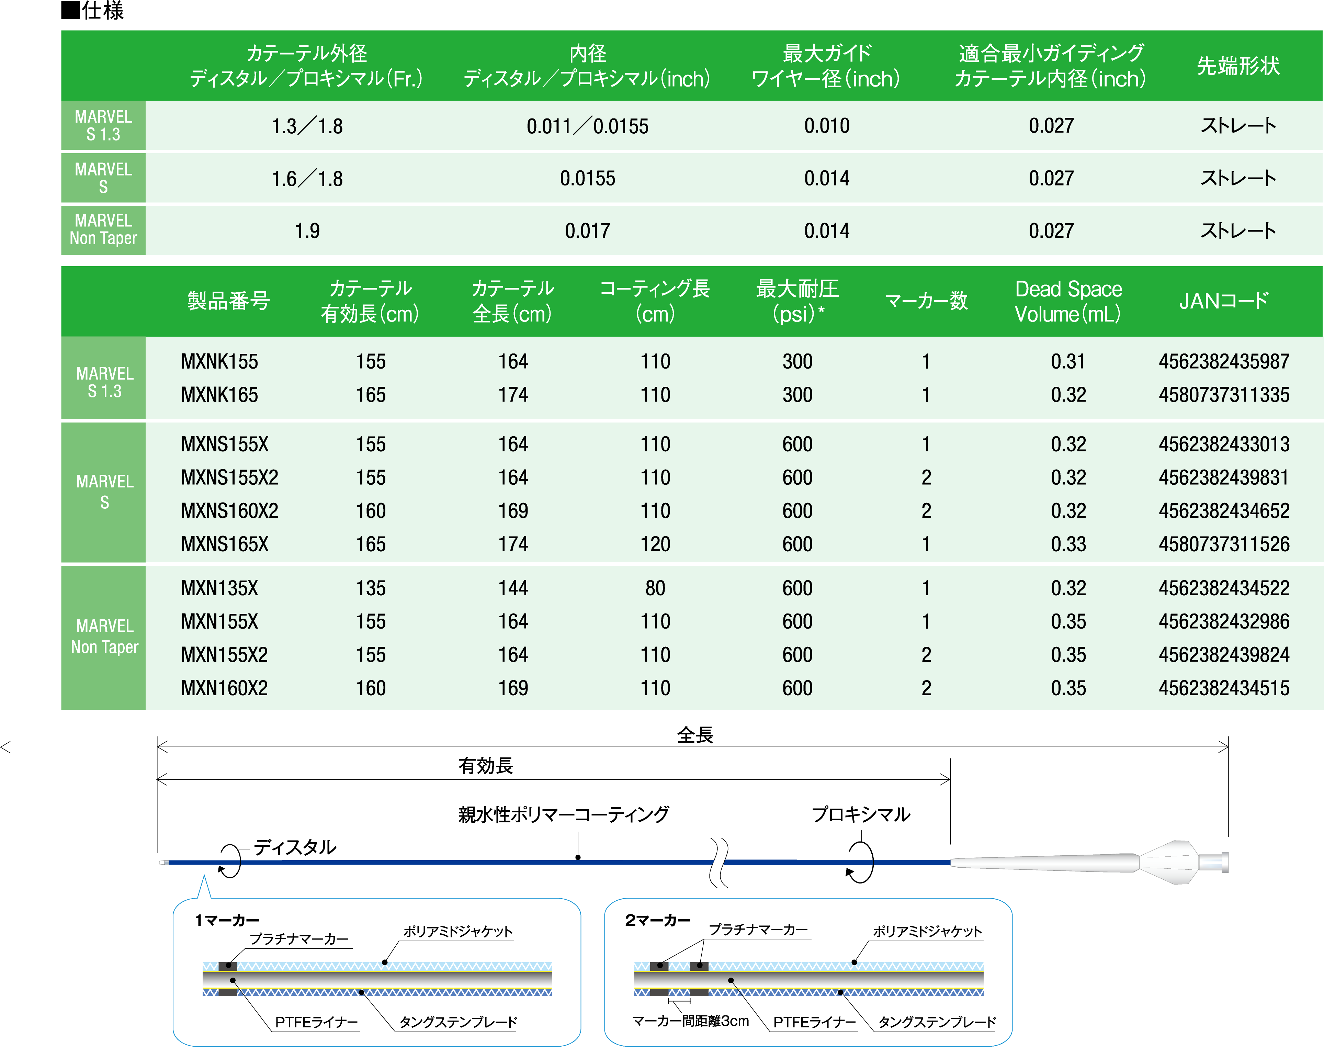Click product number MXNK155

click(x=219, y=361)
